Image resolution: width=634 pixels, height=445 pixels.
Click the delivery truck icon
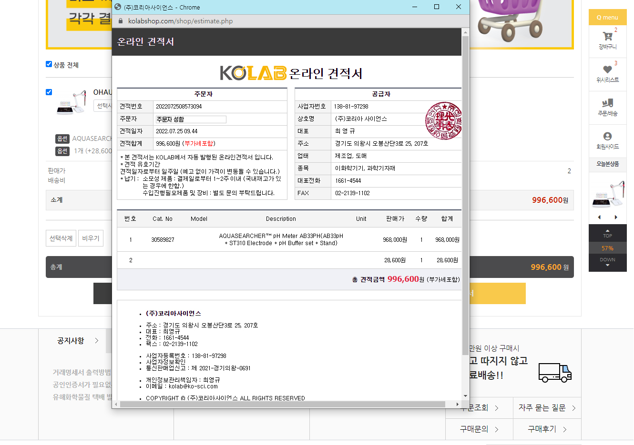click(555, 373)
